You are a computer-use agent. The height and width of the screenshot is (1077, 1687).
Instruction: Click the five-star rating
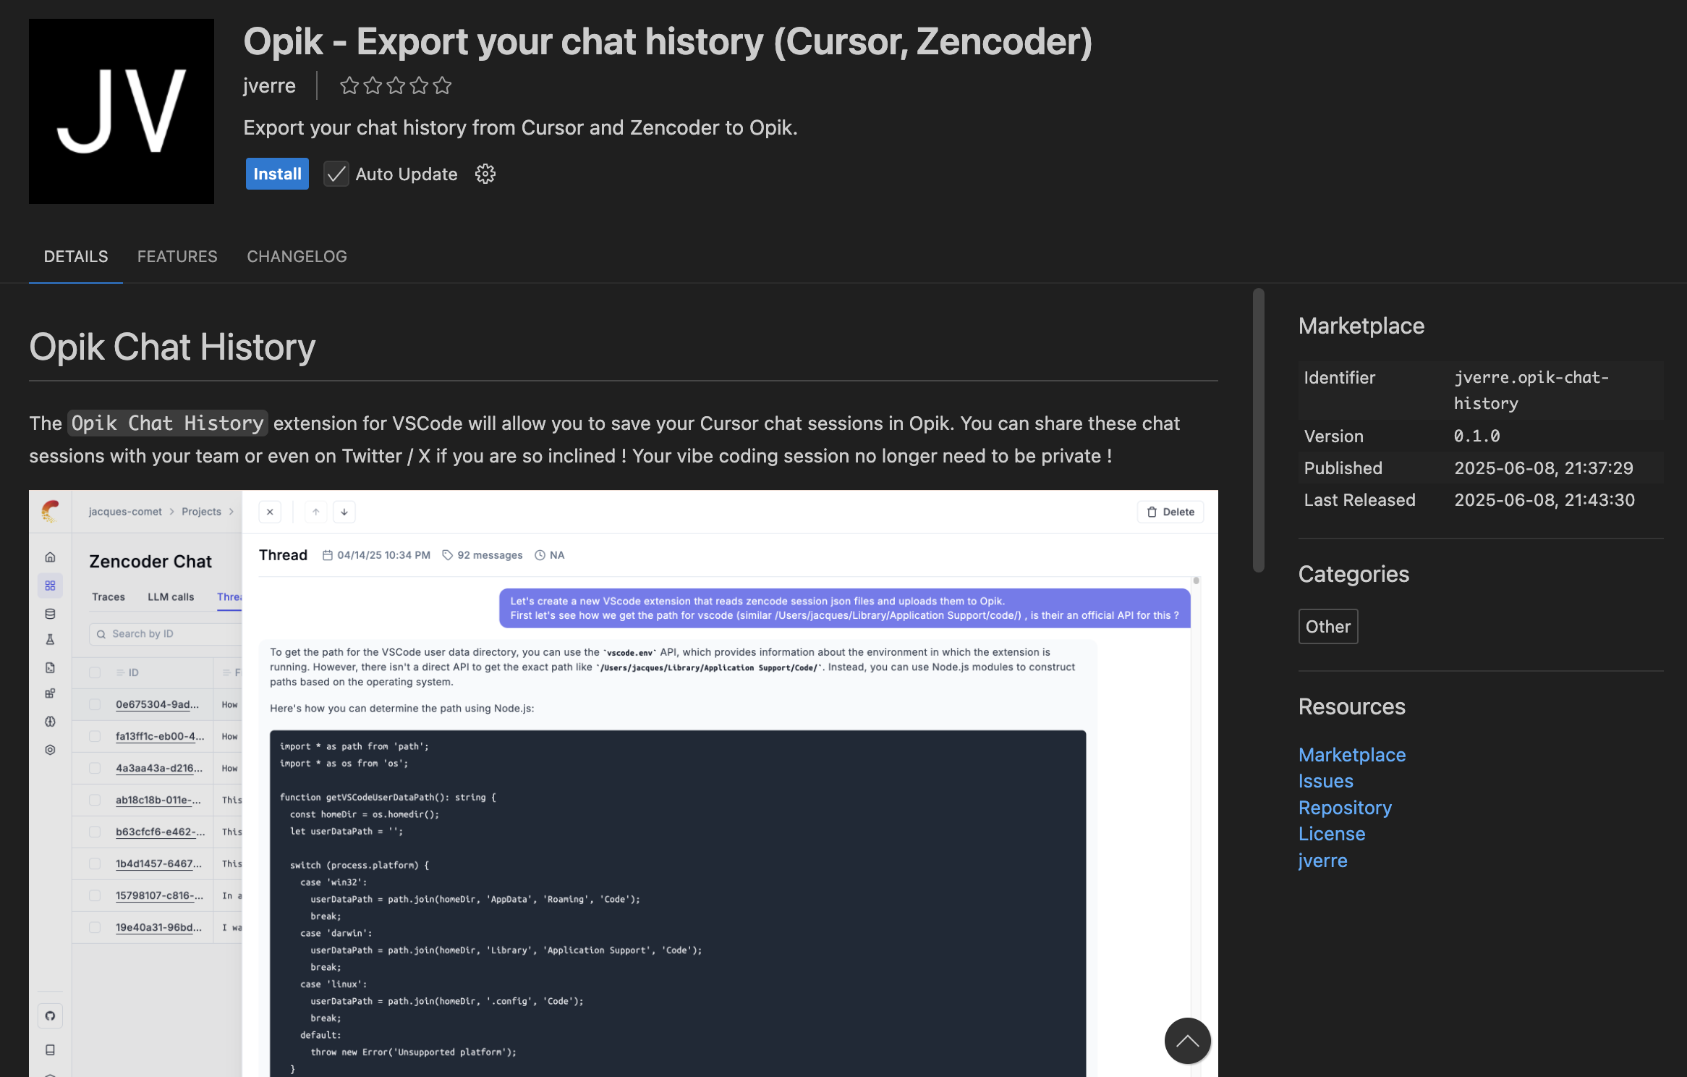(x=396, y=85)
